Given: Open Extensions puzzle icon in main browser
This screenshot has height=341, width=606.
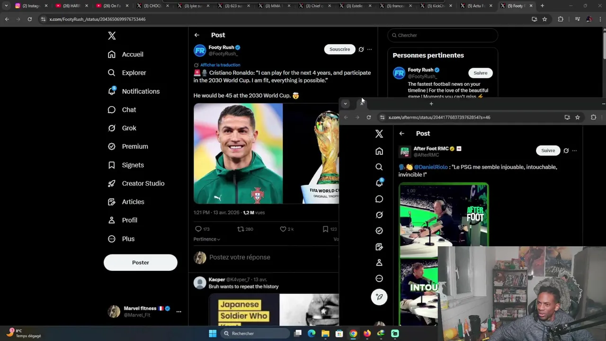Looking at the screenshot, I should (x=561, y=19).
